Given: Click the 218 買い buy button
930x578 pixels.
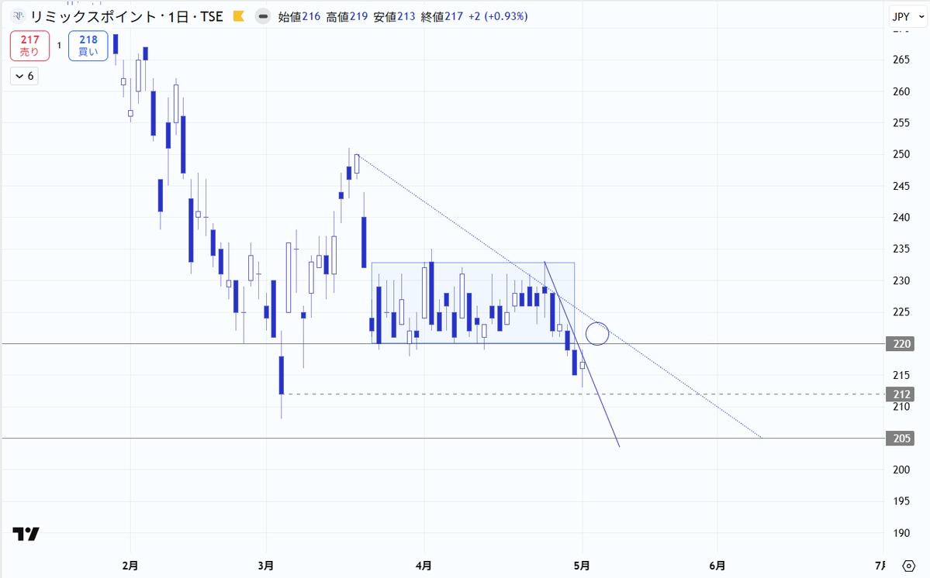Looking at the screenshot, I should pyautogui.click(x=88, y=46).
